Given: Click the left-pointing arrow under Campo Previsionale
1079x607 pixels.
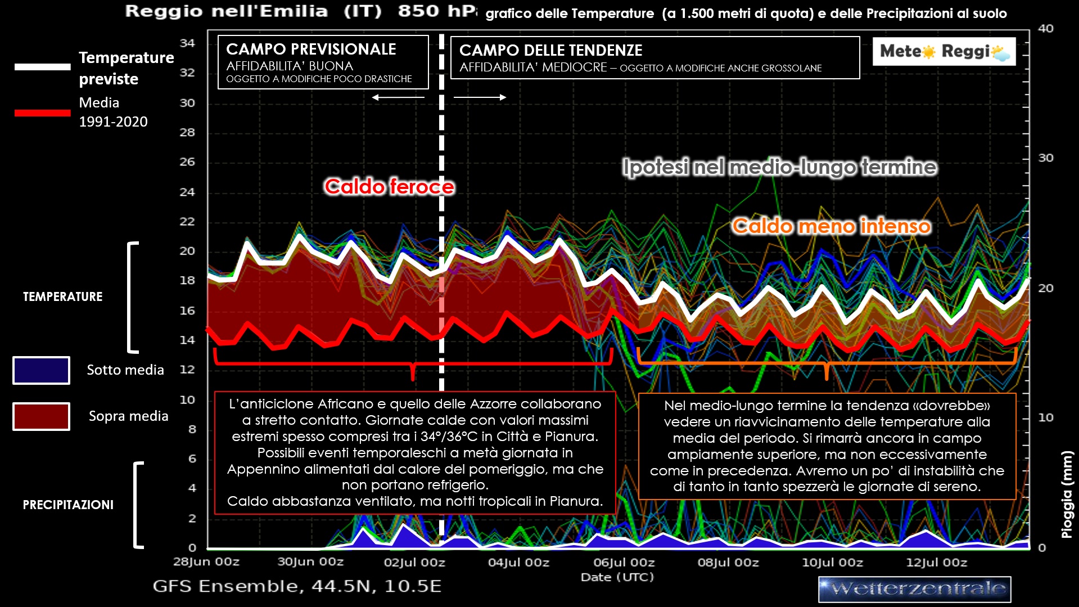Looking at the screenshot, I should point(398,97).
